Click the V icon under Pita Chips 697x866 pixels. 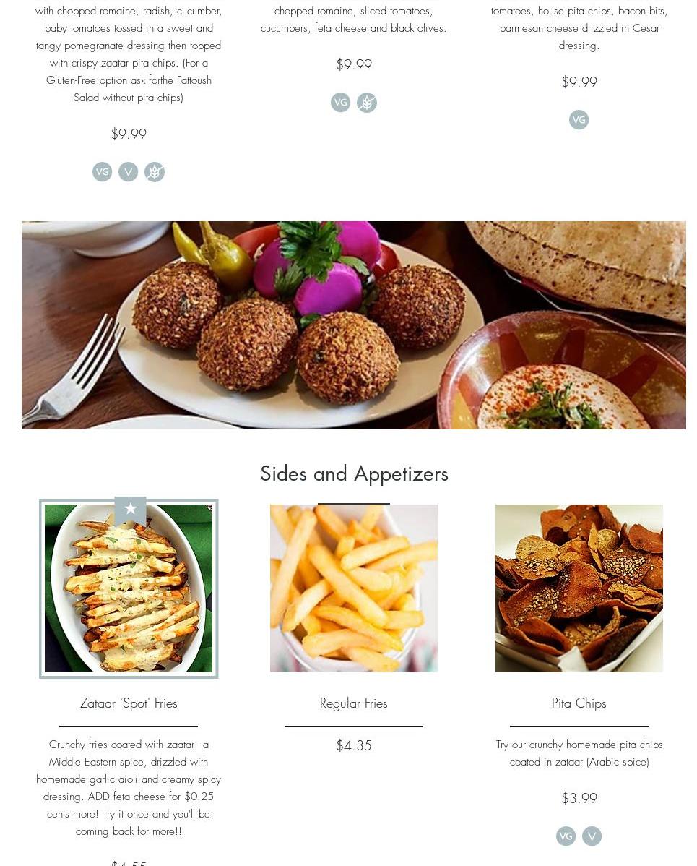point(592,836)
